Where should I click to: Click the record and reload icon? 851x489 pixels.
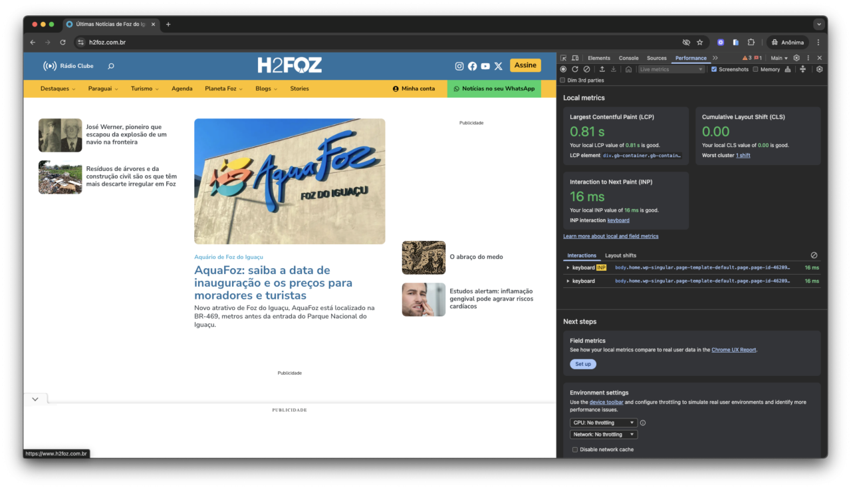coord(575,69)
